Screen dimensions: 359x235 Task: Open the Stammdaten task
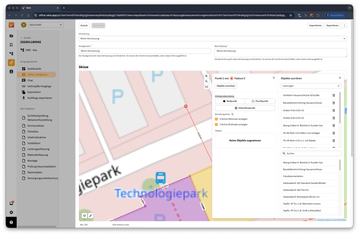[35, 172]
